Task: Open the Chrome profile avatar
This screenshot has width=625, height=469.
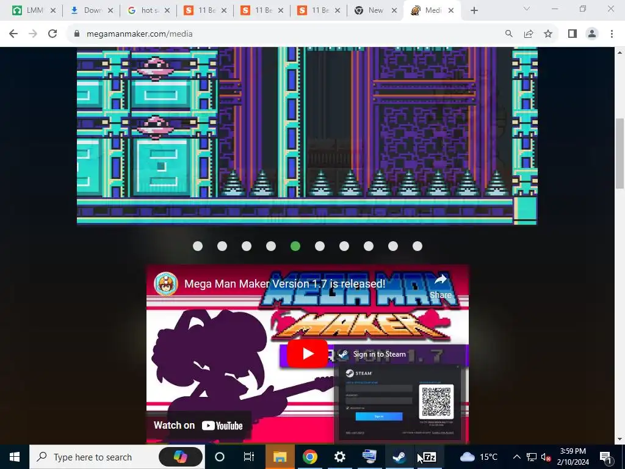Action: point(592,34)
